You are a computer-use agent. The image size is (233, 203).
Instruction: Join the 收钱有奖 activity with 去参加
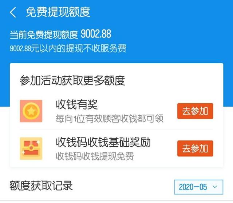tap(195, 111)
